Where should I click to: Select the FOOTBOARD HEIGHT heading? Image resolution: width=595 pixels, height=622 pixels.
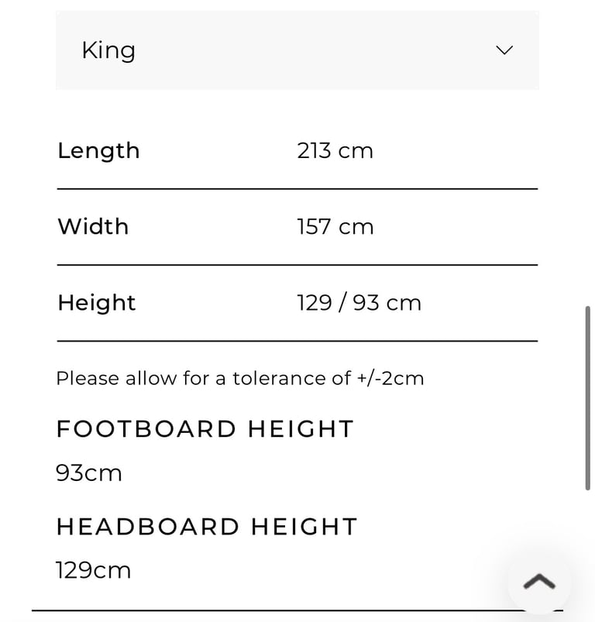[205, 429]
